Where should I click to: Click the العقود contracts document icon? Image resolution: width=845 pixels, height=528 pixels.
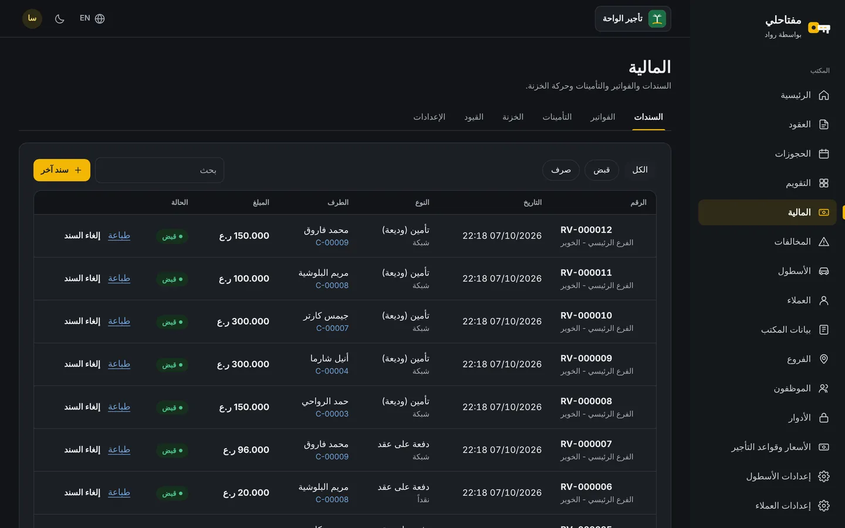click(824, 124)
